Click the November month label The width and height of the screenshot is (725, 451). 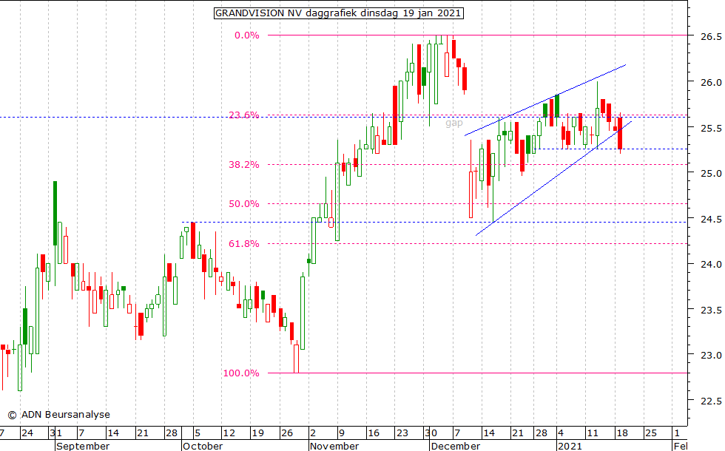[334, 446]
